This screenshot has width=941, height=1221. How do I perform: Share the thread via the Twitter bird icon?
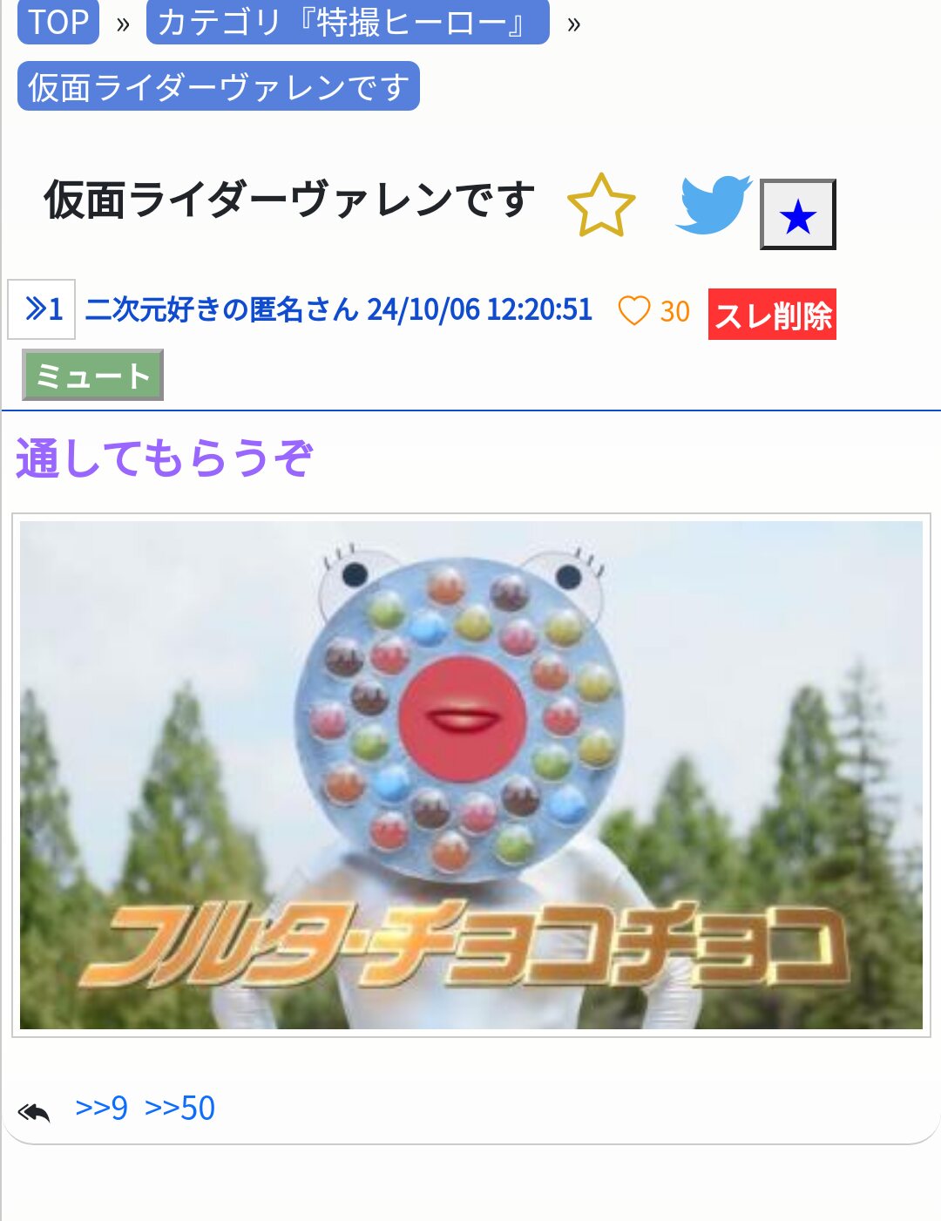(714, 205)
